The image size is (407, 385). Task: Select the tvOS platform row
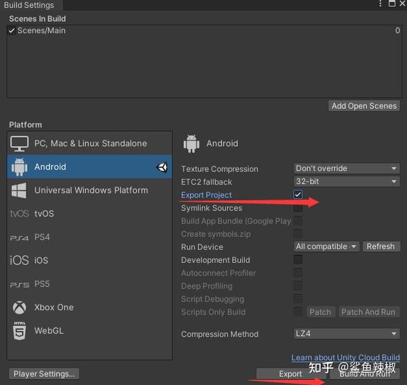[x=90, y=213]
